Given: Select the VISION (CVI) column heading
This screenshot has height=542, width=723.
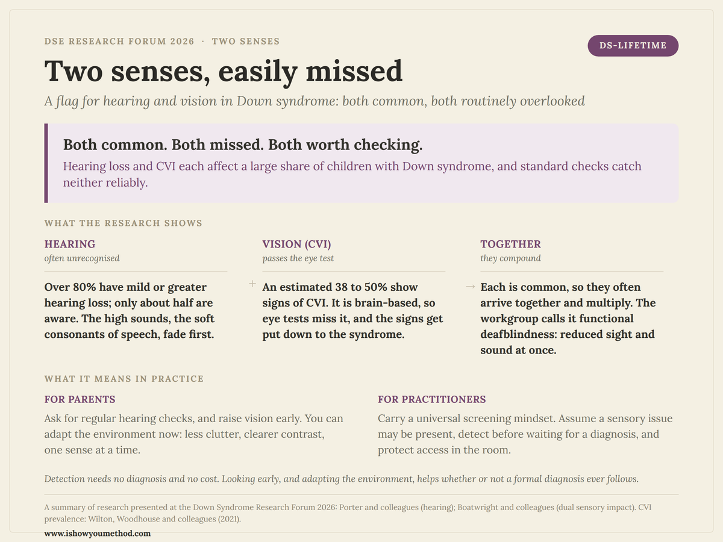Looking at the screenshot, I should pos(296,244).
